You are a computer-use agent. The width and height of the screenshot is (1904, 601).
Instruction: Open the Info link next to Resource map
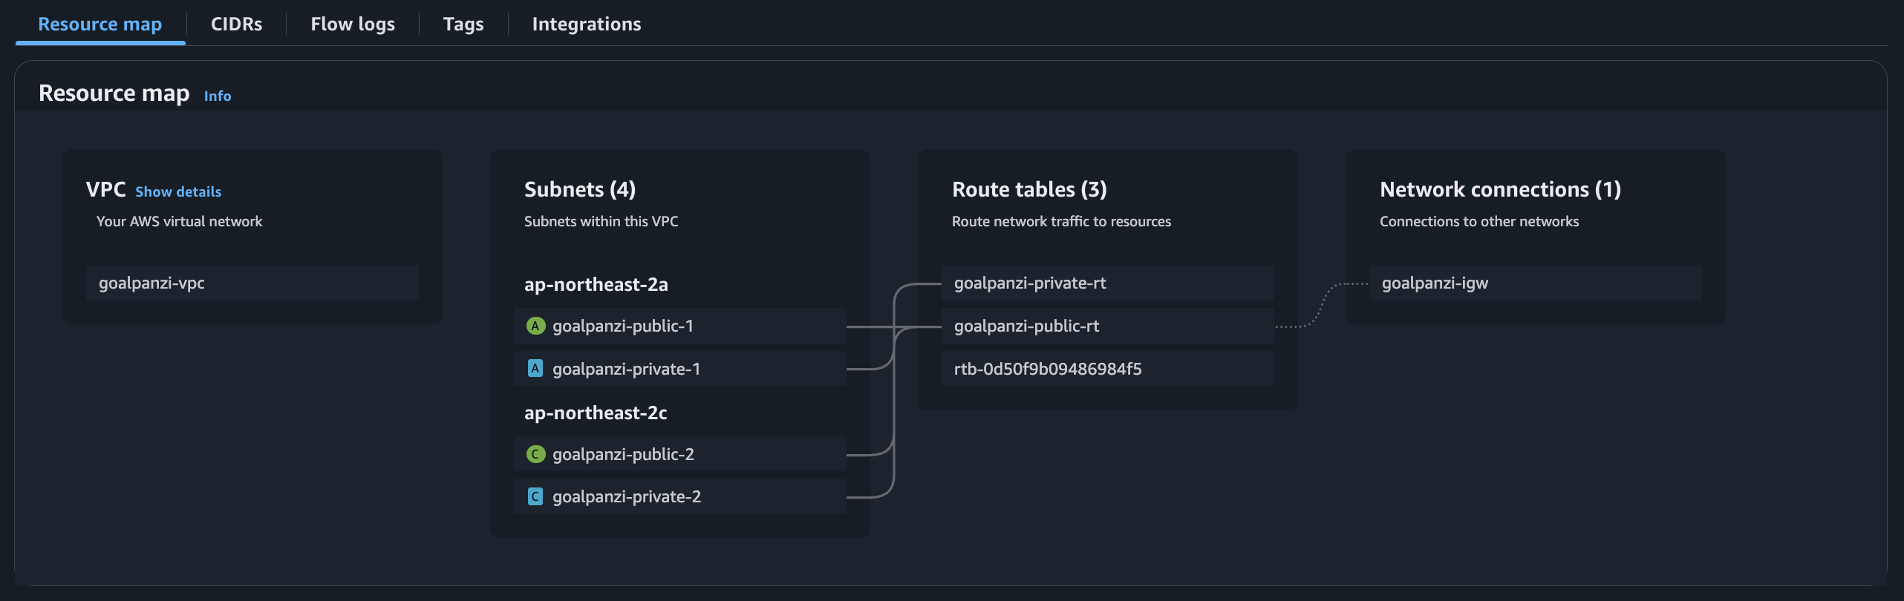click(218, 96)
